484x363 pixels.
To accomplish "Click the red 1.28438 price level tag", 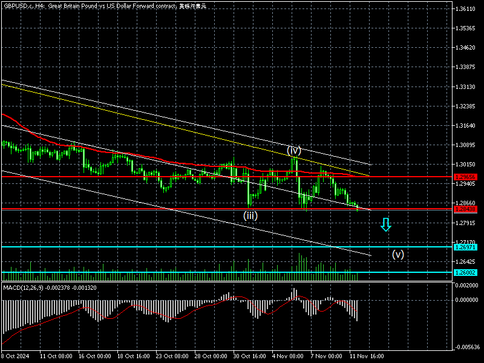I will tap(465, 209).
